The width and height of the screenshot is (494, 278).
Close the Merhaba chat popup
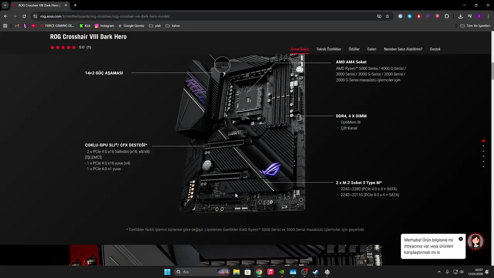[x=461, y=239]
